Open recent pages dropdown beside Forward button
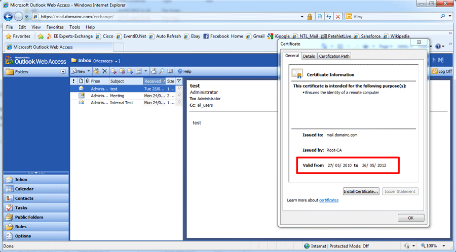The image size is (456, 252). tap(26, 17)
